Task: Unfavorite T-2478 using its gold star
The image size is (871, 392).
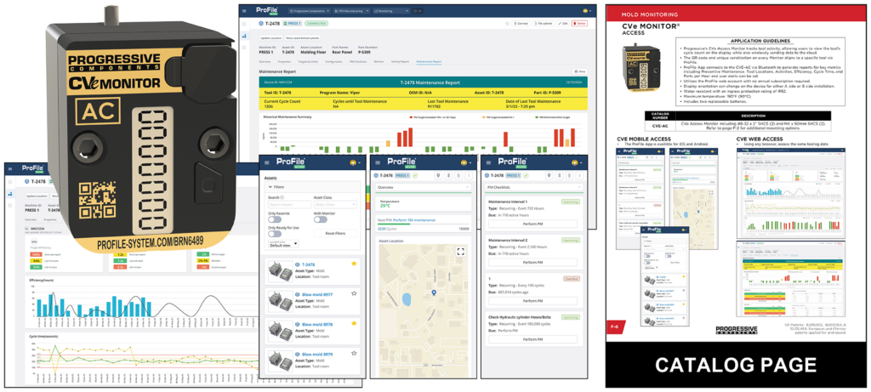Action: point(354,264)
